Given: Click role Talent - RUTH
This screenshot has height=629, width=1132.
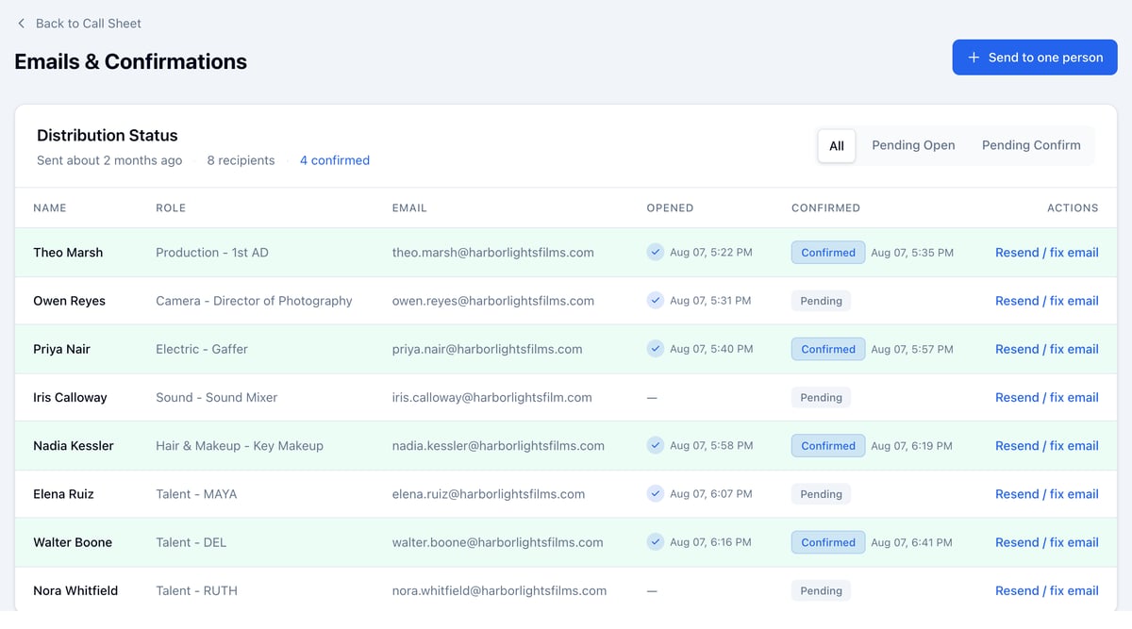Looking at the screenshot, I should (x=196, y=590).
